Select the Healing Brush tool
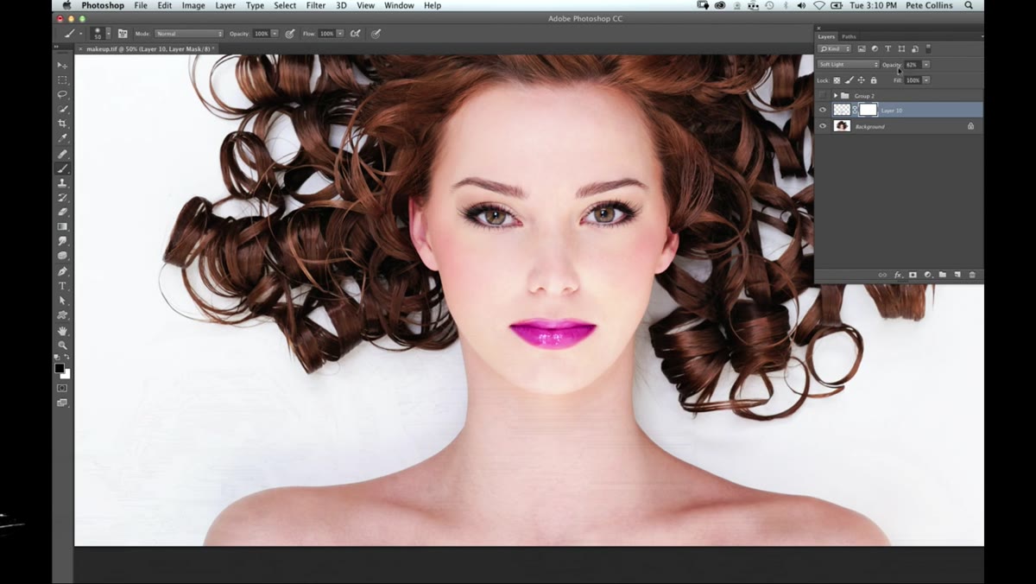This screenshot has height=584, width=1036. [62, 154]
